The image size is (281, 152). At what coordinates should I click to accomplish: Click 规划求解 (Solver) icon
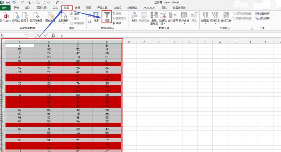point(257,18)
